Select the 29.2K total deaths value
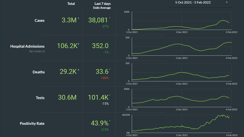The width and height of the screenshot is (244, 137). [x=68, y=72]
